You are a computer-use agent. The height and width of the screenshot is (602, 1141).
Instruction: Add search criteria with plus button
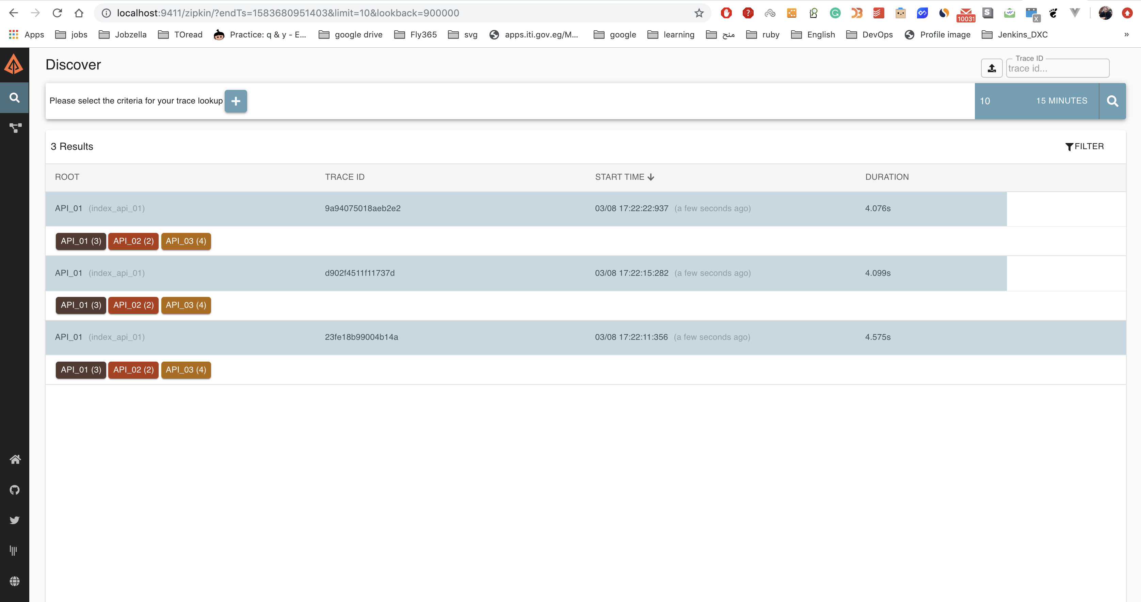(x=236, y=101)
